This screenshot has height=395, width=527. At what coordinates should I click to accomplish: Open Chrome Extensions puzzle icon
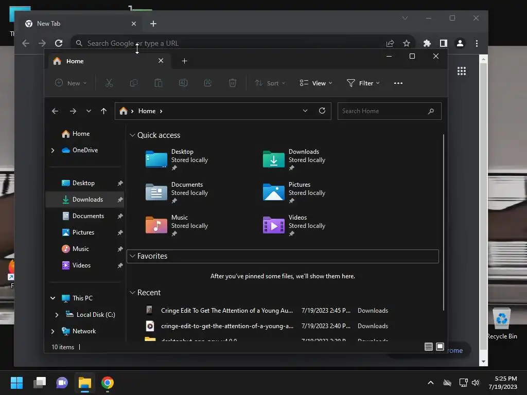427,43
